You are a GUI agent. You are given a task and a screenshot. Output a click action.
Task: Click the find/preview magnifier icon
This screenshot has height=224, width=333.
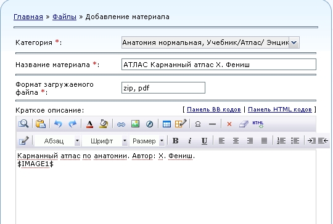[x=23, y=124]
